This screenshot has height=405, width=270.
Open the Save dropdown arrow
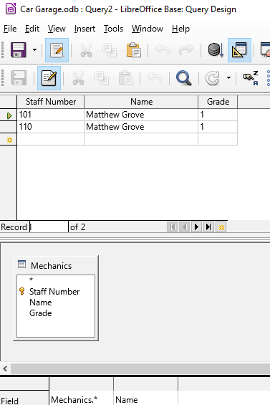pos(34,50)
